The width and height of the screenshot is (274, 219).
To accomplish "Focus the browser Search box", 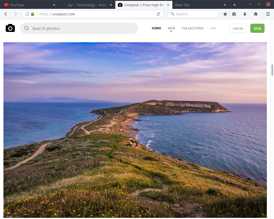I will pyautogui.click(x=193, y=14).
